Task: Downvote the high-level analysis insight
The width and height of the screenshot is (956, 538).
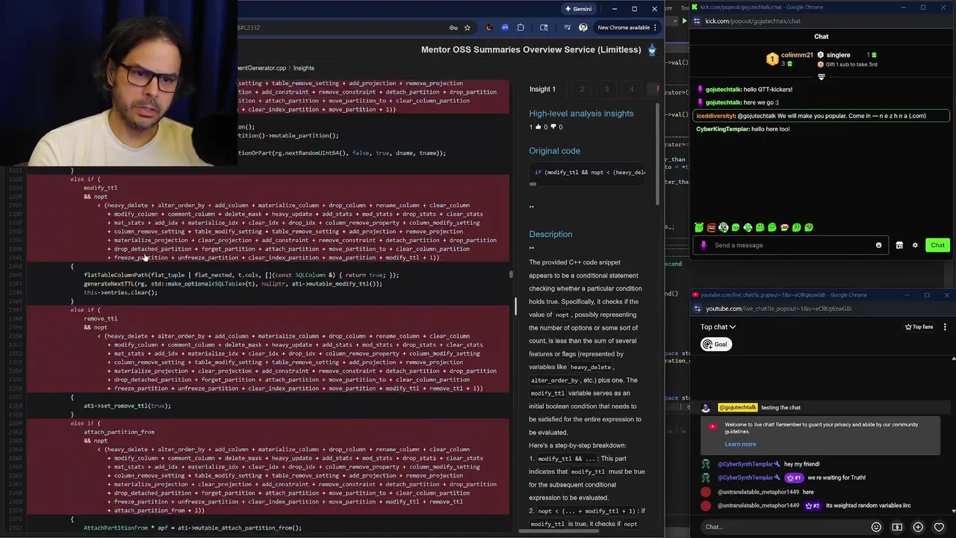Action: click(553, 127)
